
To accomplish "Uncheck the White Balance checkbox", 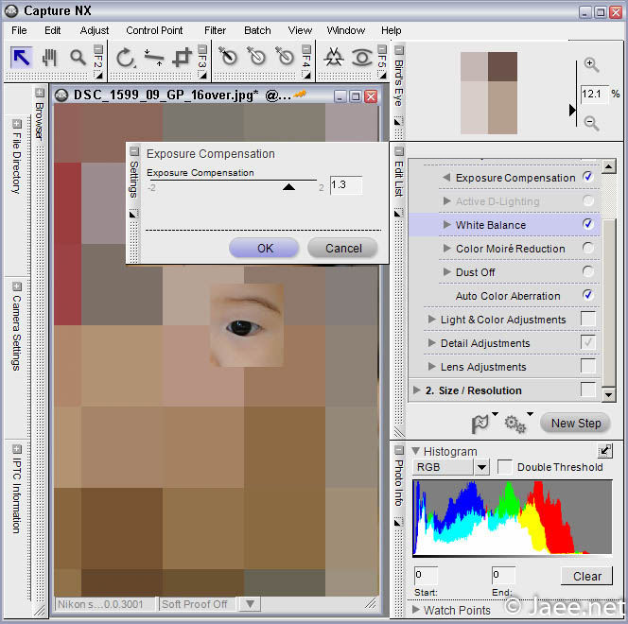I will (588, 225).
